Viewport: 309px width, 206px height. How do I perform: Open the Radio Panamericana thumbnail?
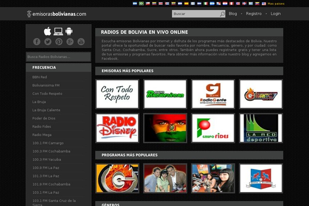(165, 94)
